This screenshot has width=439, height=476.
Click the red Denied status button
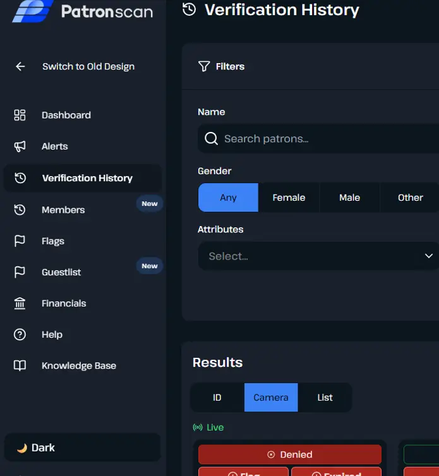click(290, 455)
